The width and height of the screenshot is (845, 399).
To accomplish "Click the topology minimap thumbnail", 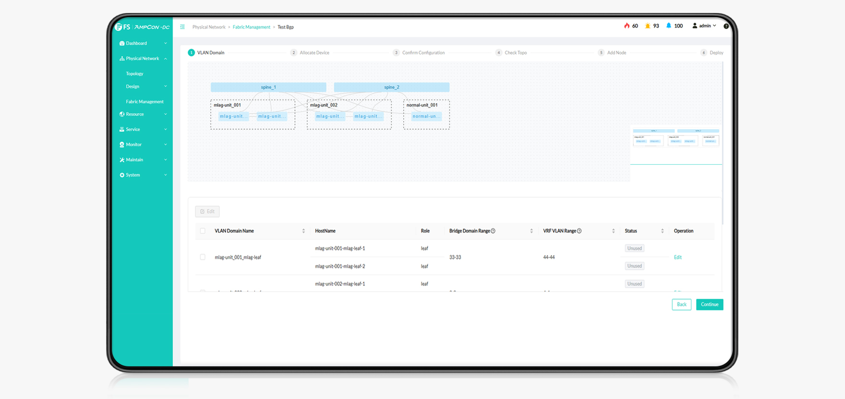I will [676, 138].
